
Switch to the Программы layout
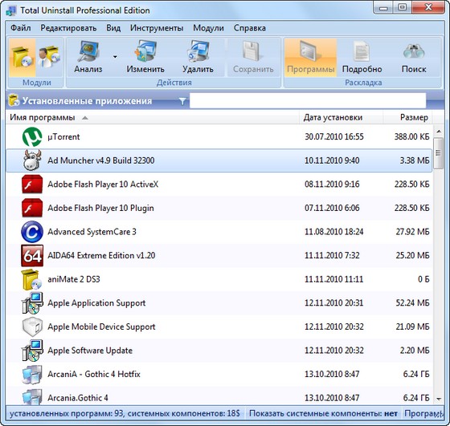point(310,58)
